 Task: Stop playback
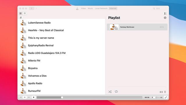coord(34,97)
